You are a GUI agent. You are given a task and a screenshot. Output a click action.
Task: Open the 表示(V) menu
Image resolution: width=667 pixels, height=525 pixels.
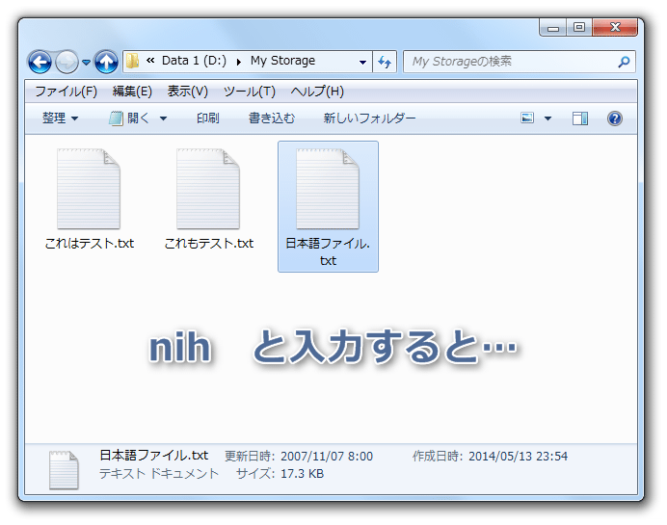click(188, 92)
